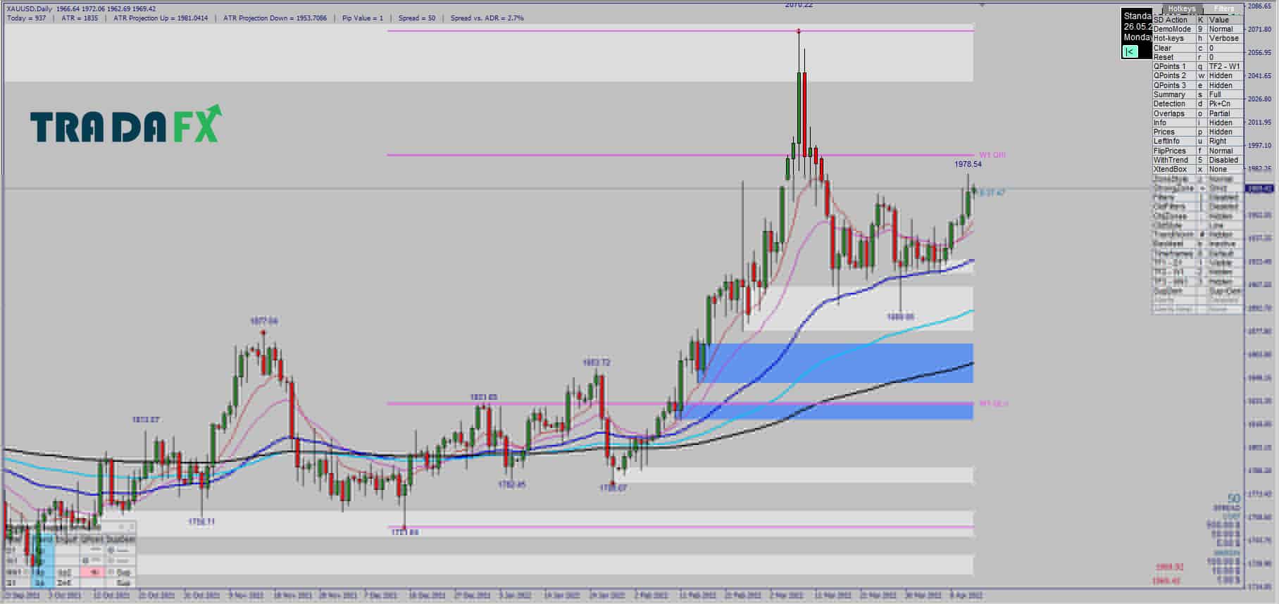The width and height of the screenshot is (1279, 604).
Task: Click the Clear row in hotkeys panel
Action: click(x=1197, y=48)
